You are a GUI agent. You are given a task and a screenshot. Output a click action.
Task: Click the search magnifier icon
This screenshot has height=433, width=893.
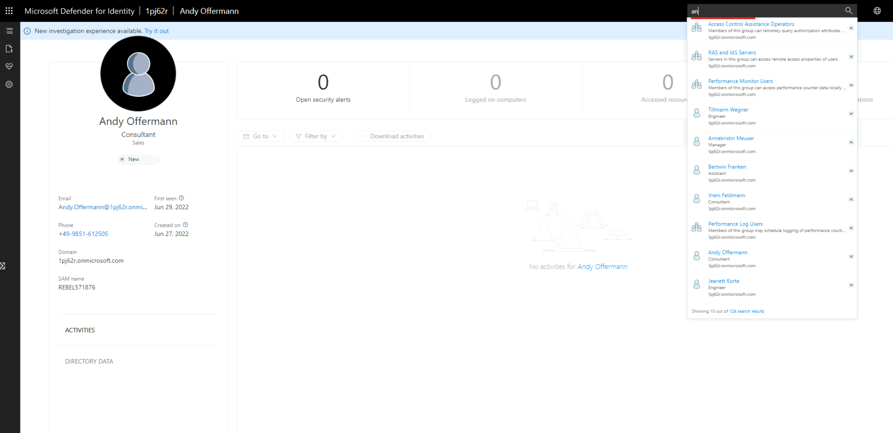(x=848, y=11)
